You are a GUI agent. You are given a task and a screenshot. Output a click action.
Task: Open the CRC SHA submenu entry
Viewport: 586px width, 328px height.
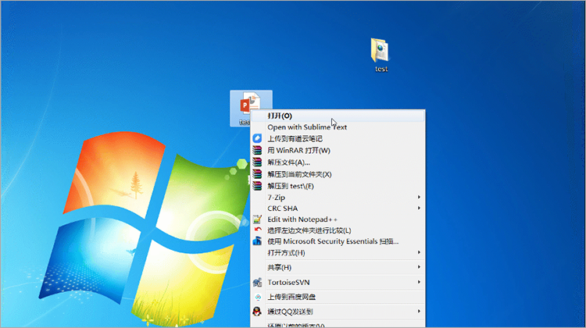[338, 209]
